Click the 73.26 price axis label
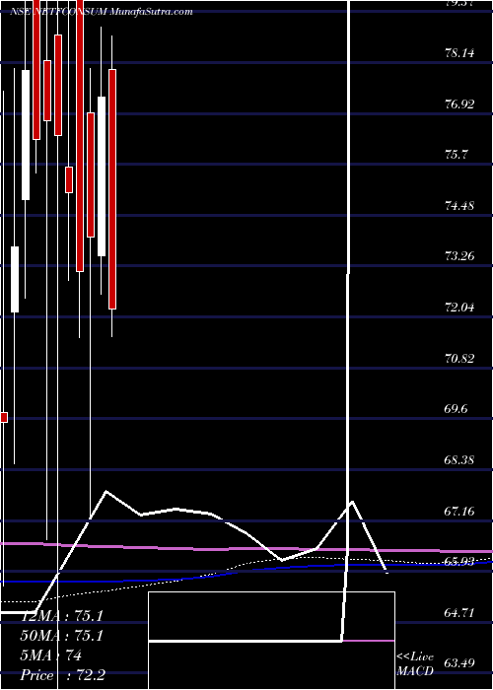Screen dimensions: 493x690 tap(459, 256)
